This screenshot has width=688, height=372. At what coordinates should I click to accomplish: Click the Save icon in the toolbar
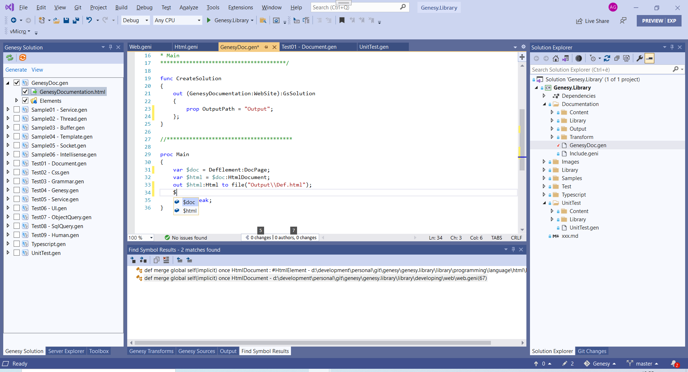[66, 20]
